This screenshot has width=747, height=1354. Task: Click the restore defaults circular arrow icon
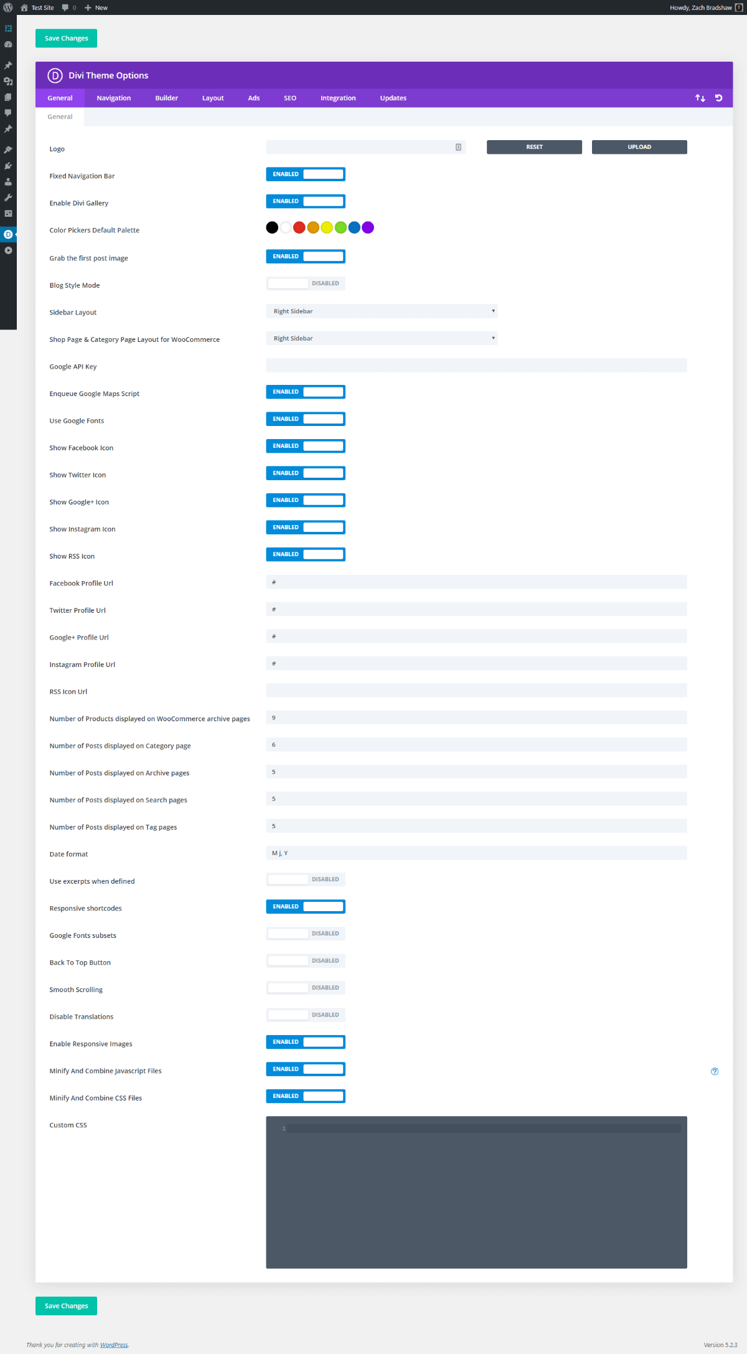tap(718, 98)
